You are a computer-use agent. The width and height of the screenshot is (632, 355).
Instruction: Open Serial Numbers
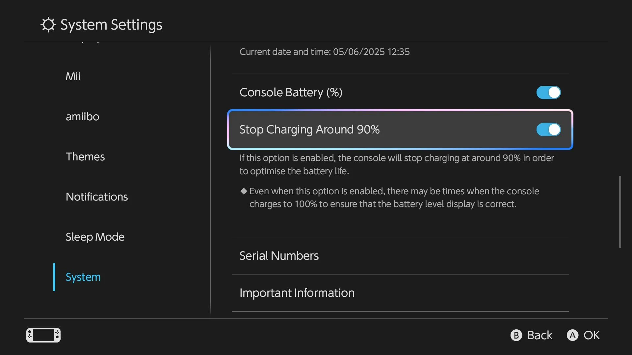point(279,255)
